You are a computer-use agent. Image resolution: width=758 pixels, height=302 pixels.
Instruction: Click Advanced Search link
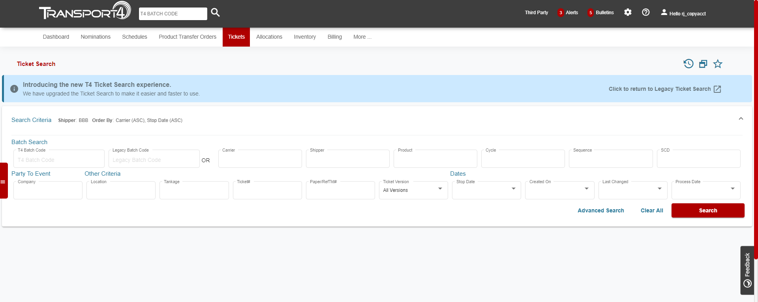coord(600,210)
